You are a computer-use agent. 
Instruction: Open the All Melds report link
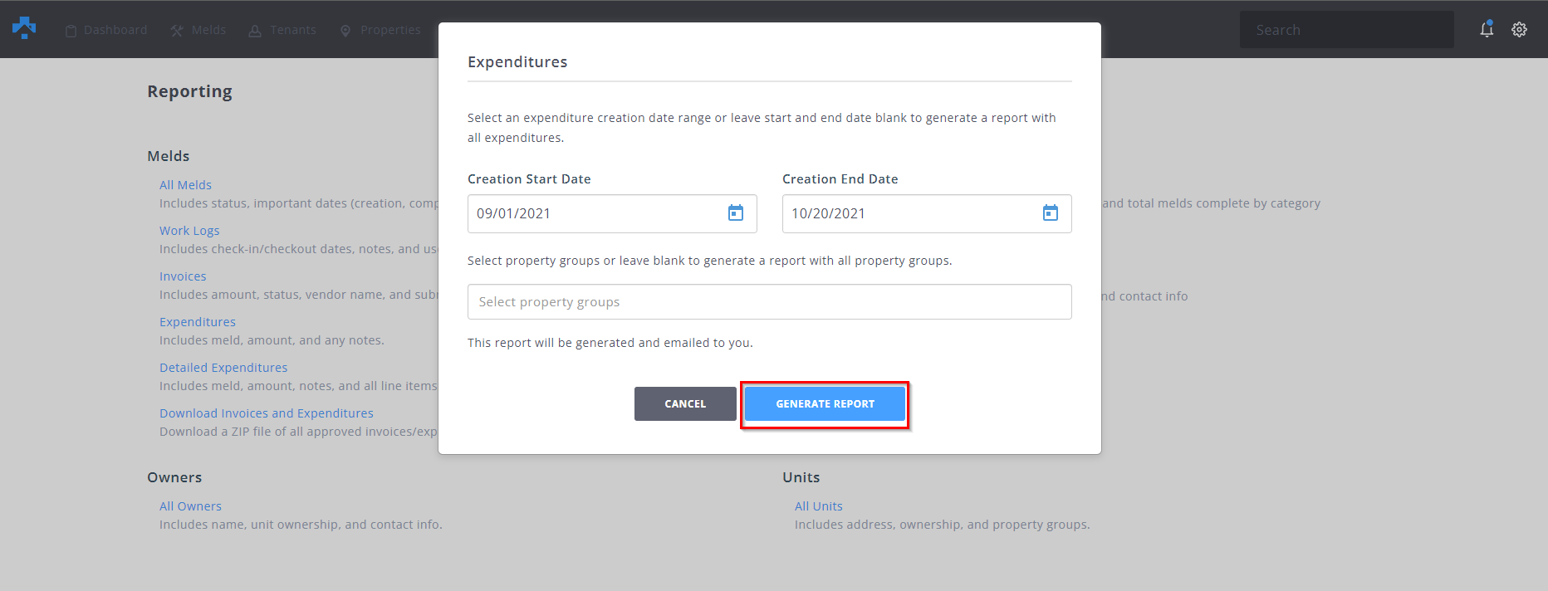(x=185, y=185)
